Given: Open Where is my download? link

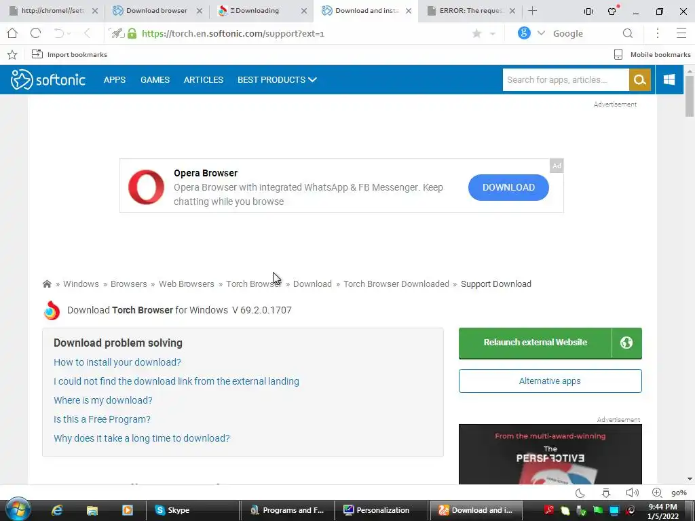Looking at the screenshot, I should pos(103,400).
